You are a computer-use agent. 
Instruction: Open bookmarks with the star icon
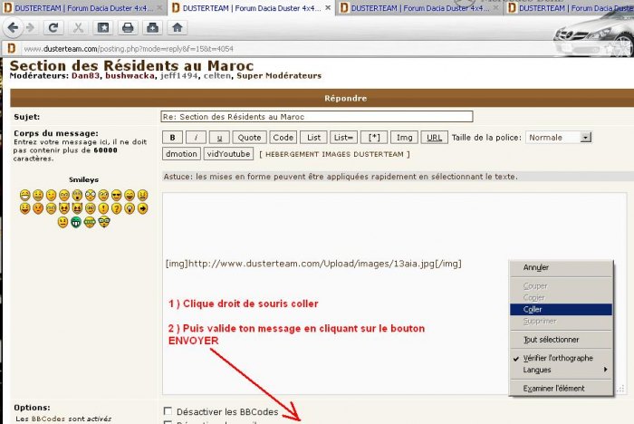pos(103,28)
